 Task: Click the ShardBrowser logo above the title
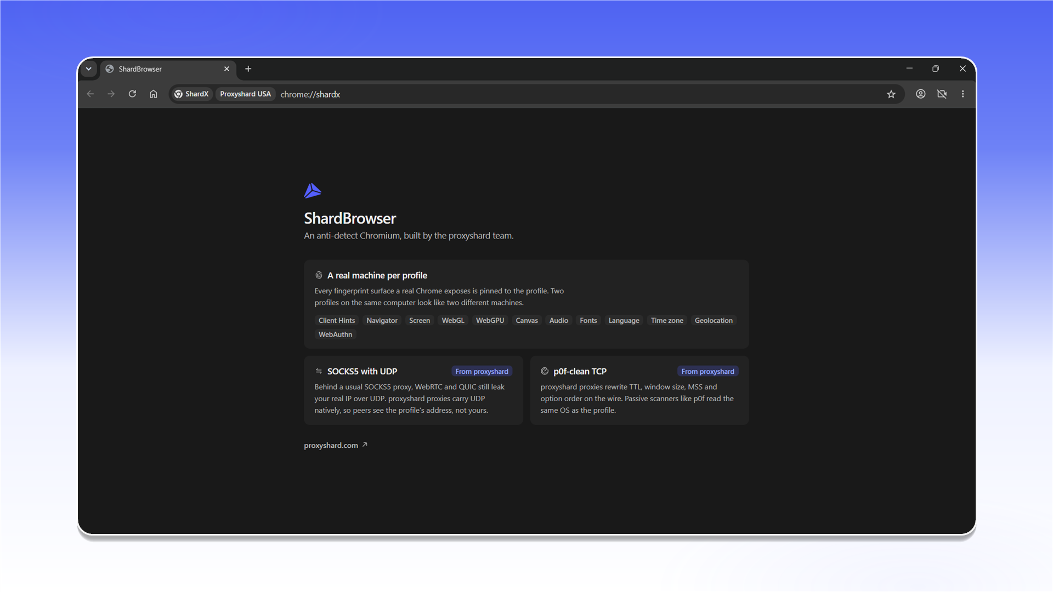(x=313, y=191)
